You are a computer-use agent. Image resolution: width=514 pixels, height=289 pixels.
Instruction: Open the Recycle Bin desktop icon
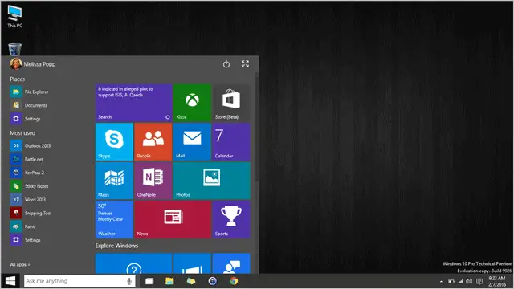tap(14, 49)
